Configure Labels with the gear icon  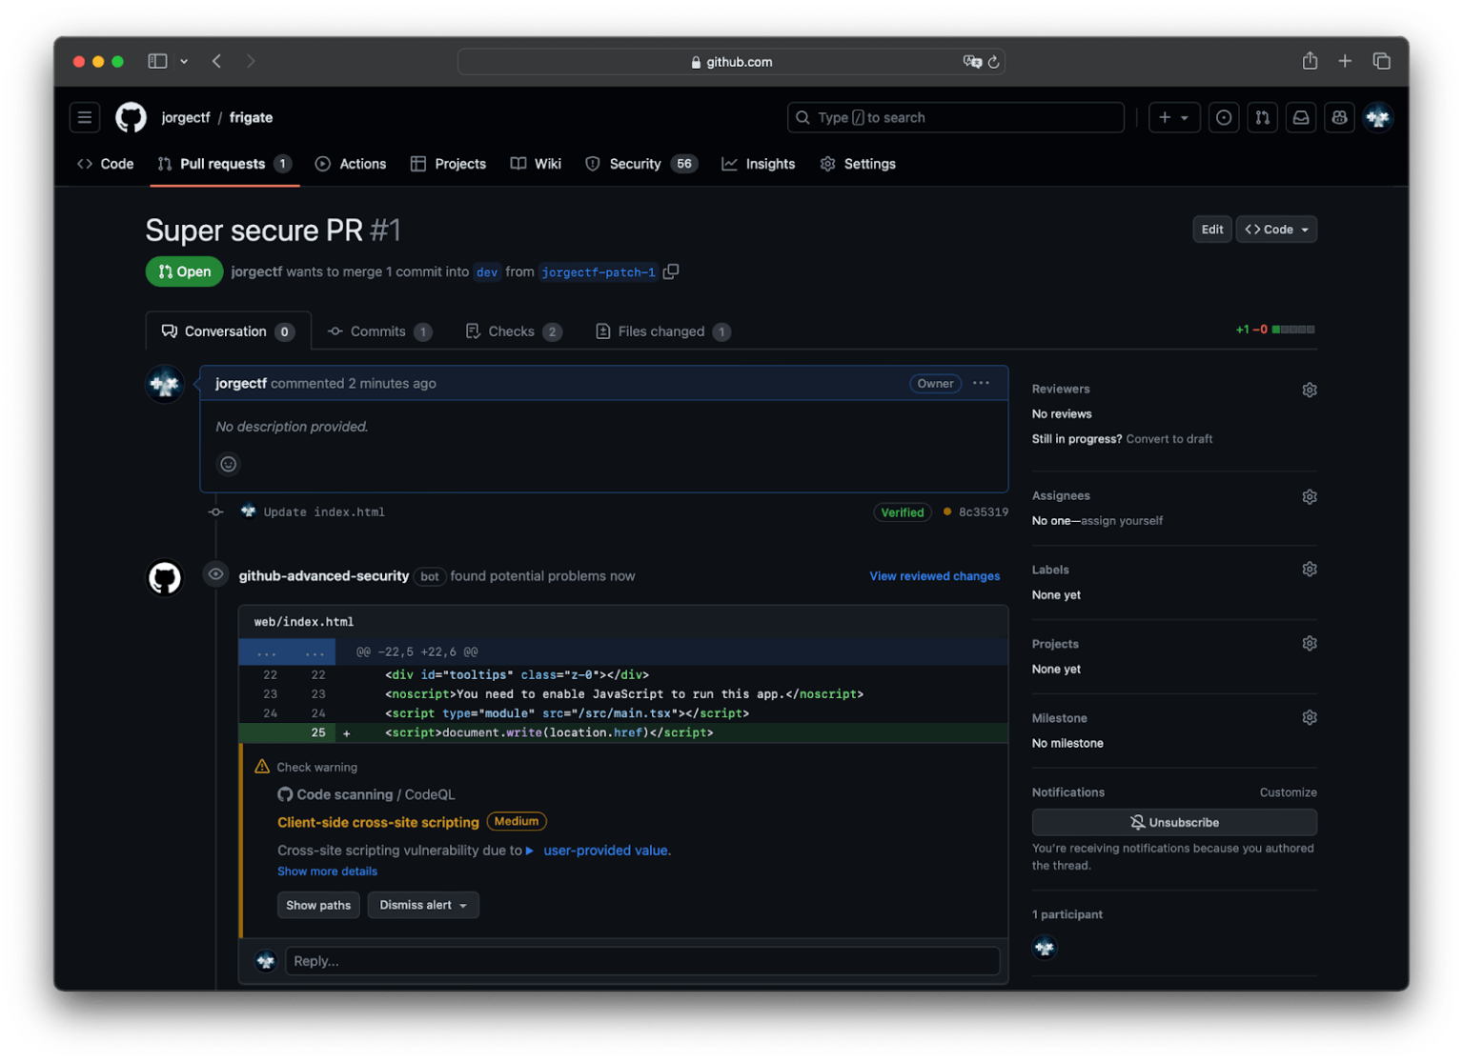pos(1309,569)
